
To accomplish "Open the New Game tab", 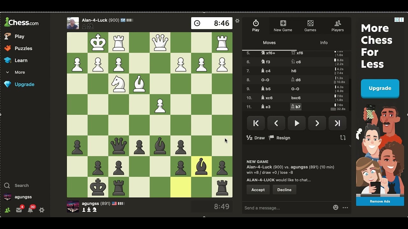I will 283,26.
